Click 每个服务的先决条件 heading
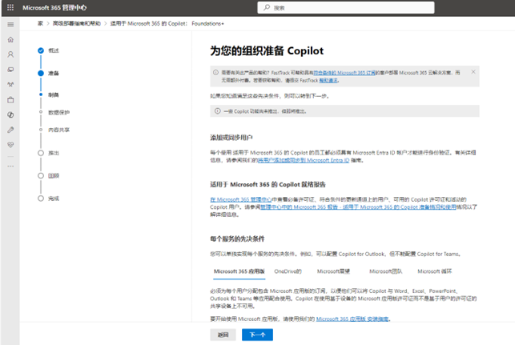Screen dimensions: 515x345 pos(237,239)
